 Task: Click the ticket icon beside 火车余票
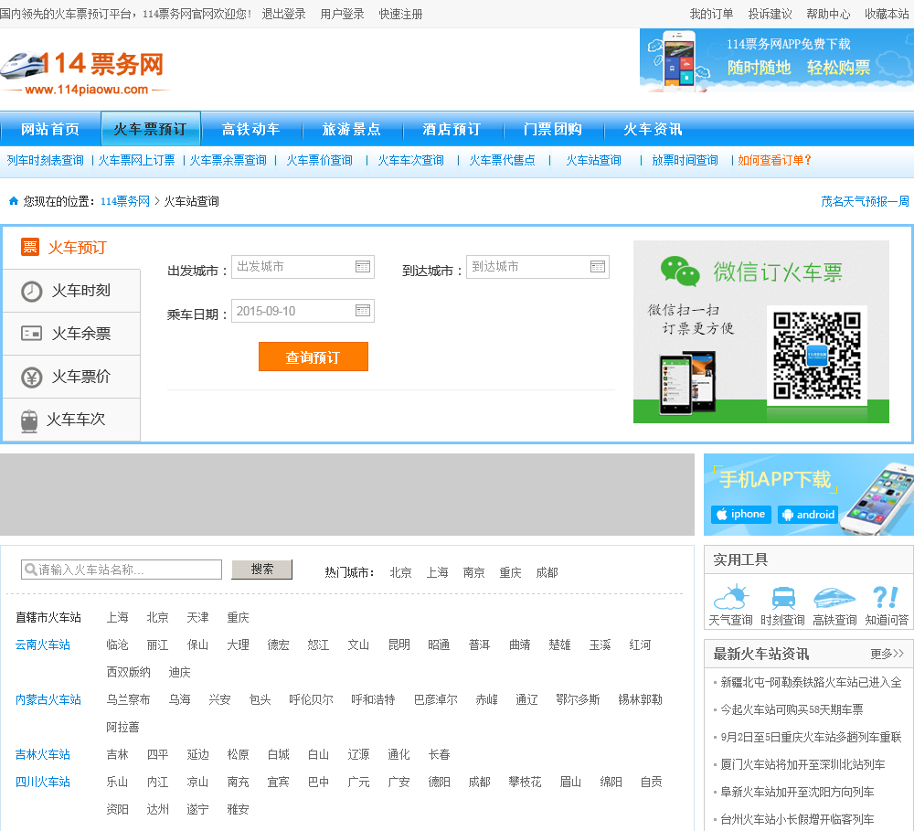[x=31, y=334]
